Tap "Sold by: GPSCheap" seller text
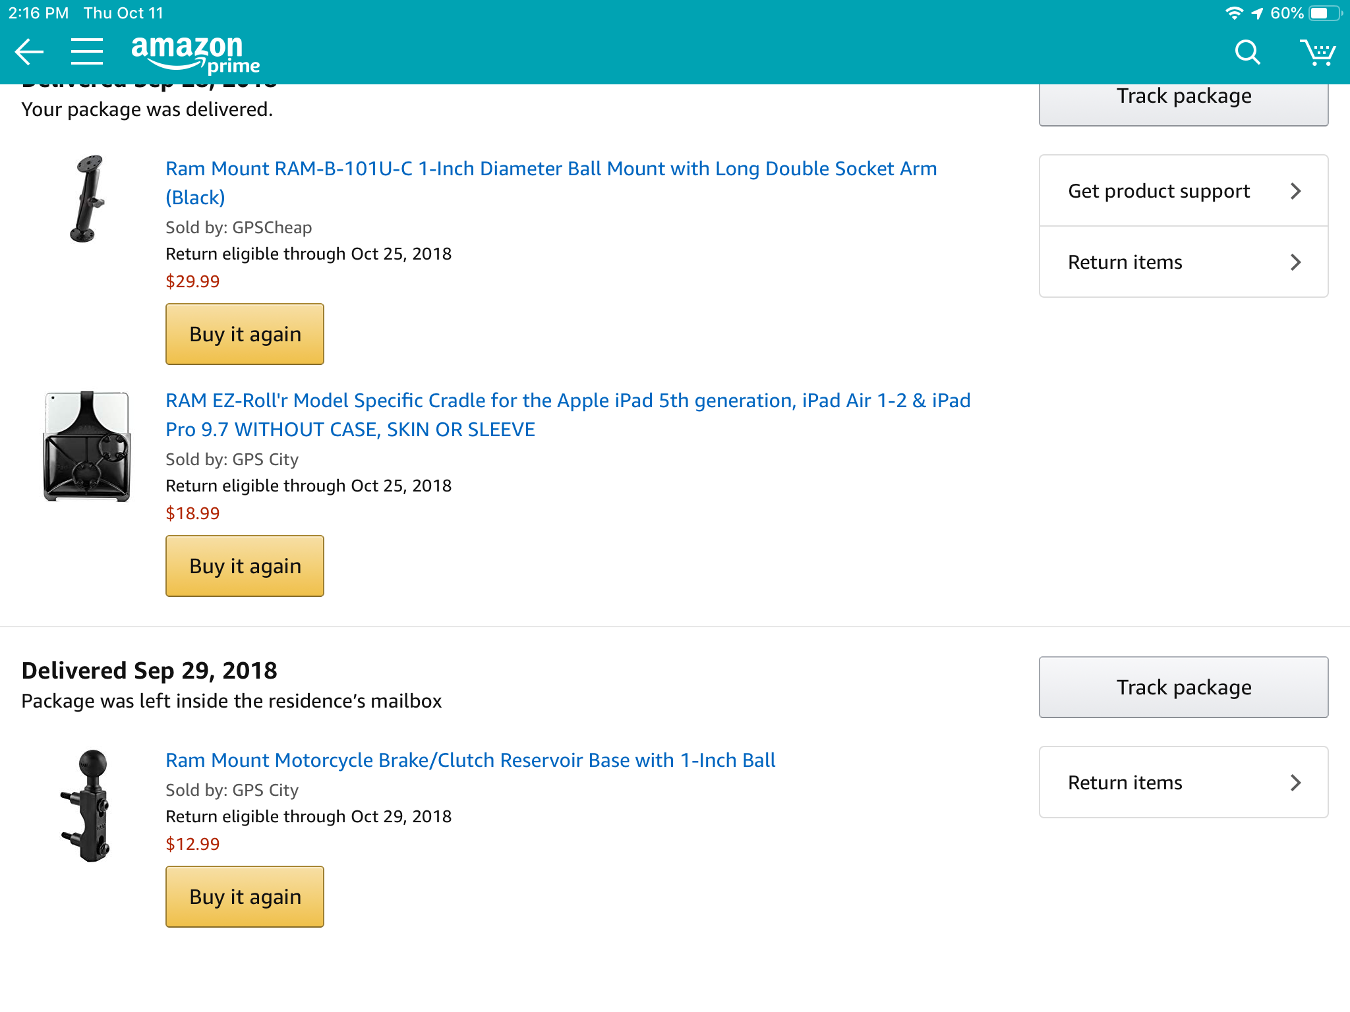1350x1012 pixels. click(x=239, y=227)
